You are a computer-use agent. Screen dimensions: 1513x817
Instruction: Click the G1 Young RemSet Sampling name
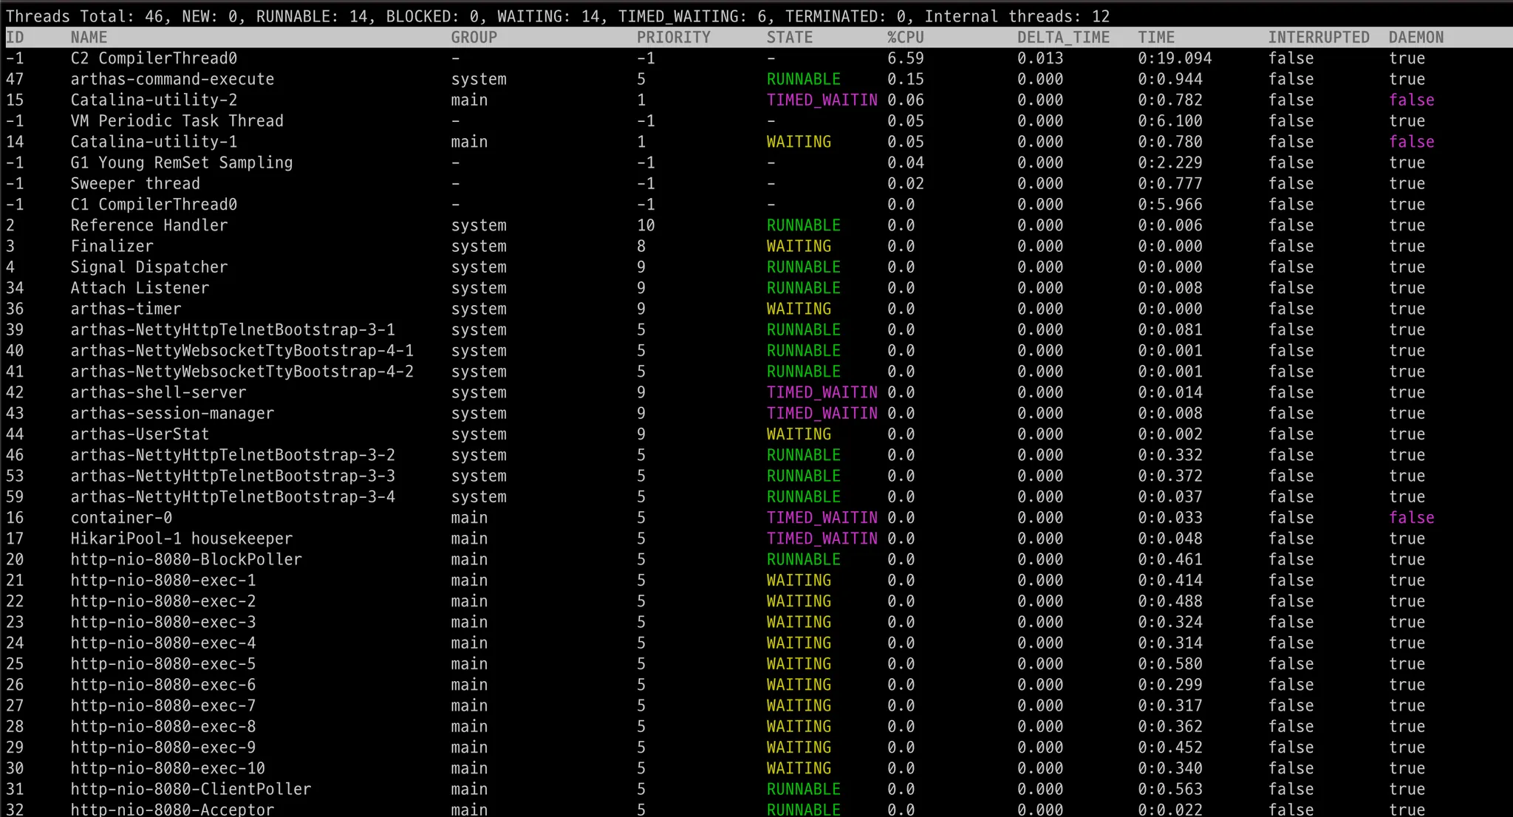[181, 163]
